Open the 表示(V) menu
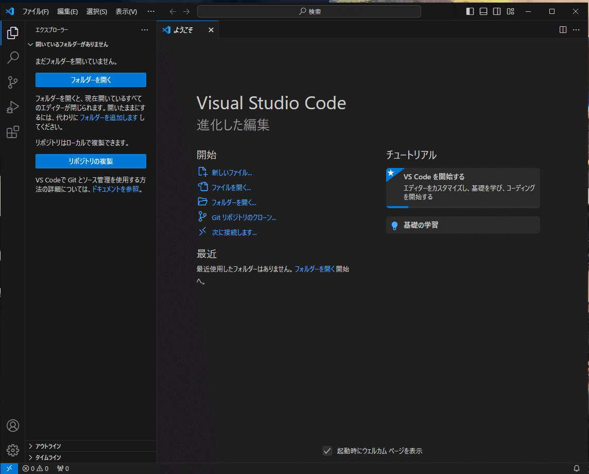This screenshot has height=474, width=589. (126, 12)
